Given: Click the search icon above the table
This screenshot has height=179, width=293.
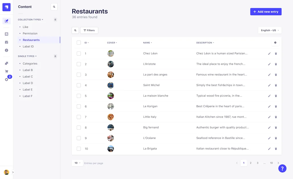Looking at the screenshot, I should click(x=75, y=30).
